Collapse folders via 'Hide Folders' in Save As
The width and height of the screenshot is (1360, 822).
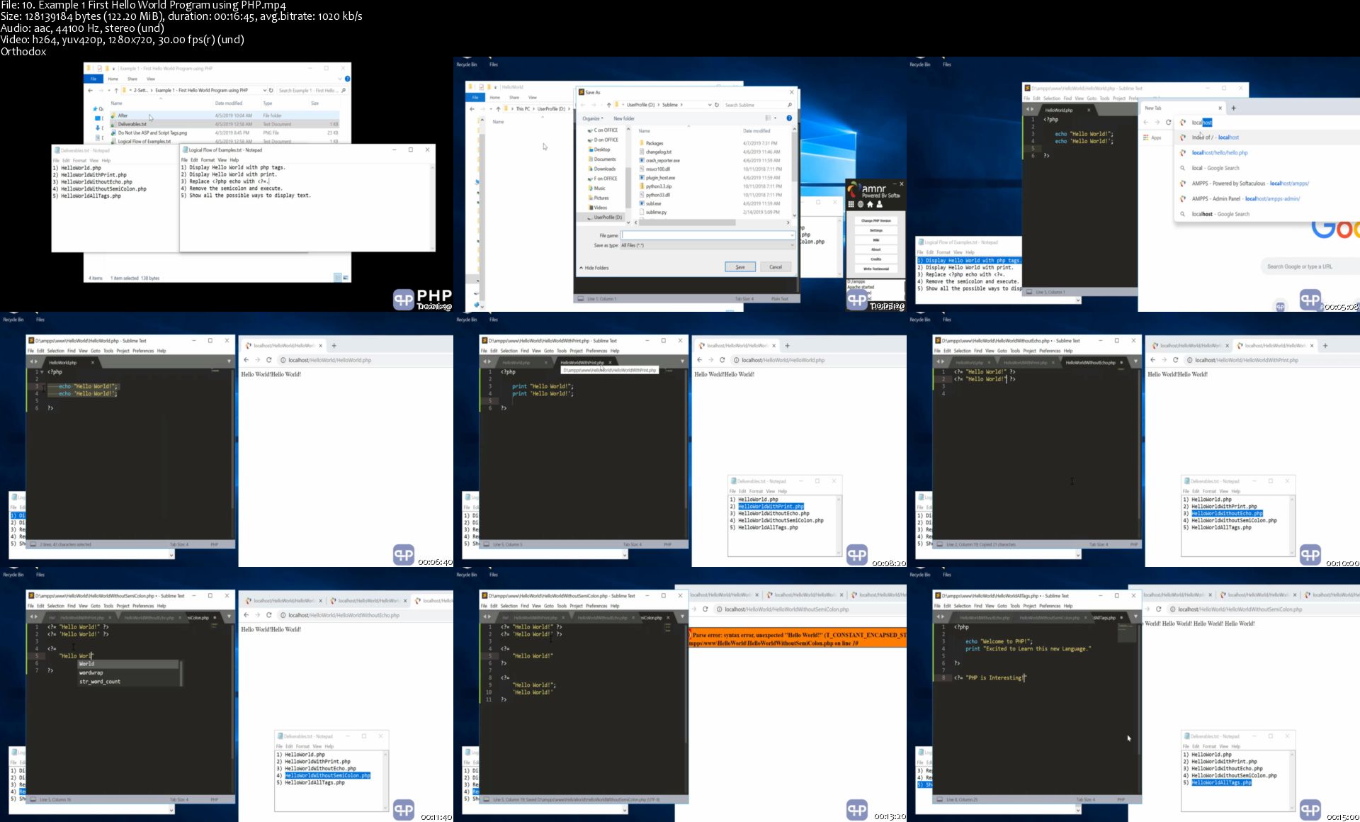coord(594,268)
